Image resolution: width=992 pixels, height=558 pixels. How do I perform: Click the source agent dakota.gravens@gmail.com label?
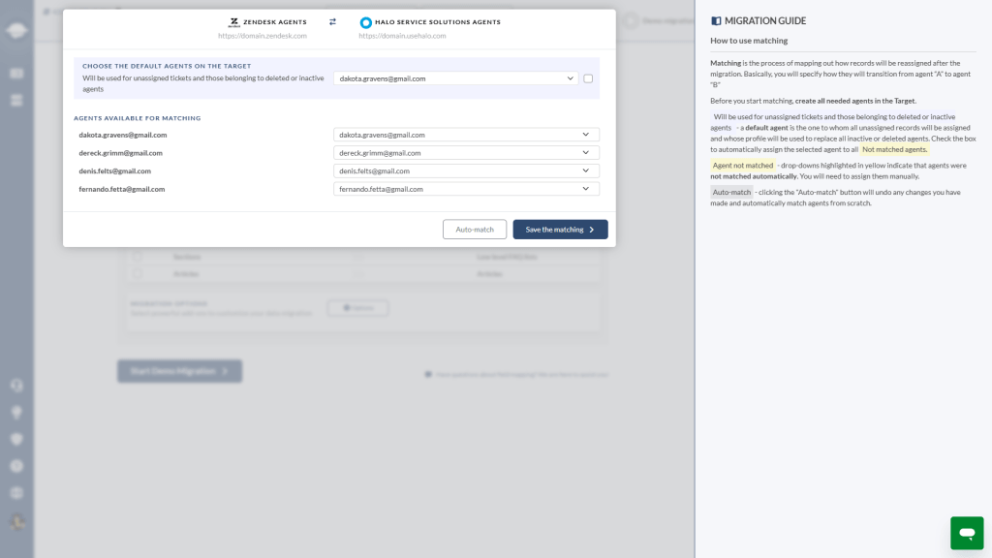(123, 135)
